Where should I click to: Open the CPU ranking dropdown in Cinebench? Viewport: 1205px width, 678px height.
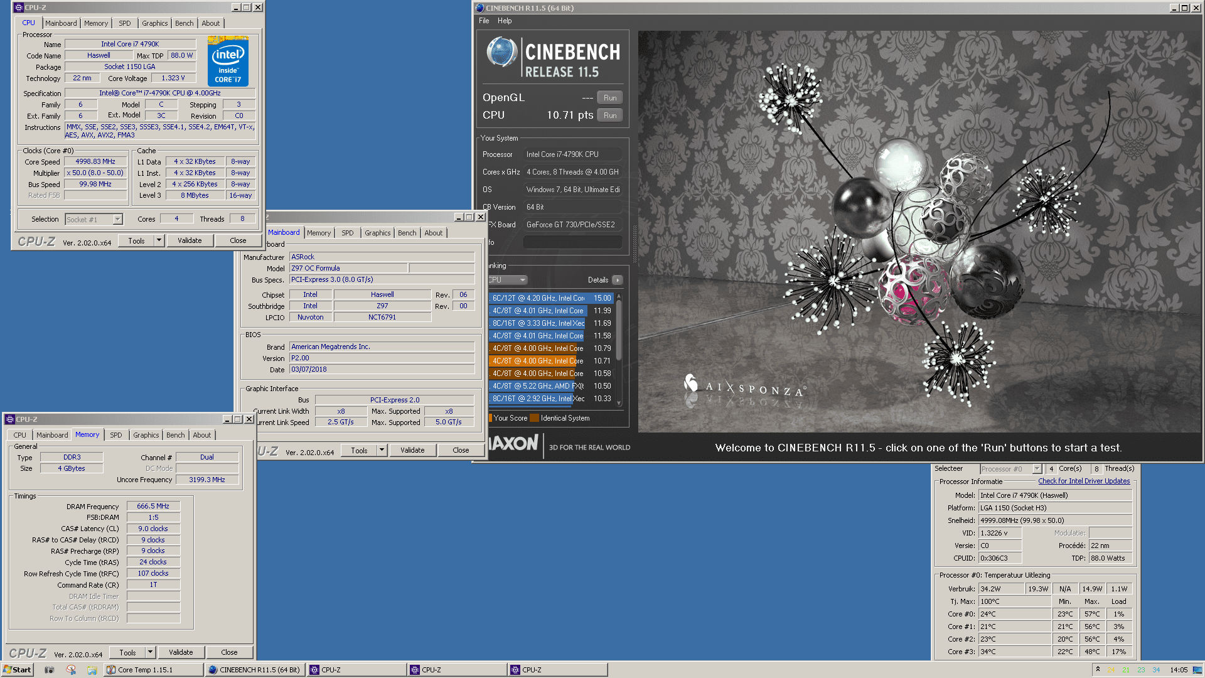click(x=507, y=280)
